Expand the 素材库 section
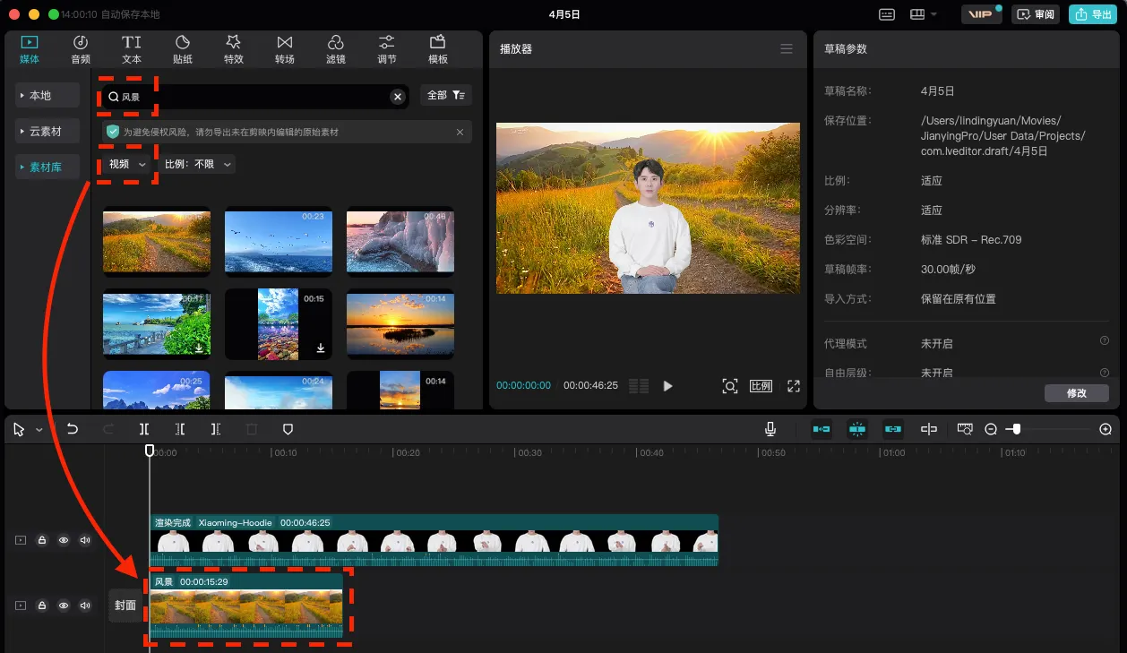 coord(47,167)
